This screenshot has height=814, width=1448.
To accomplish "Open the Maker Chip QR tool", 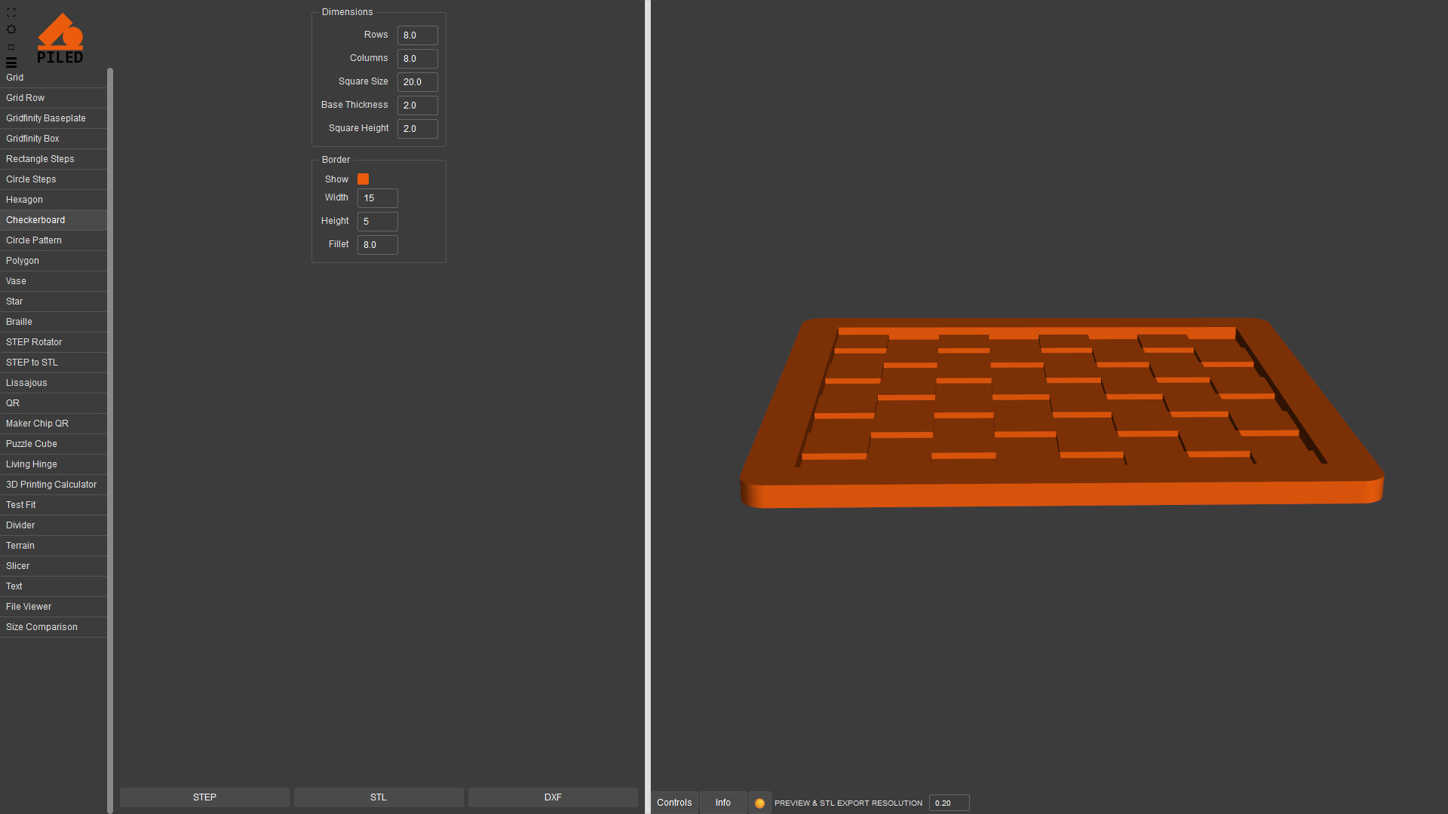I will [x=37, y=424].
